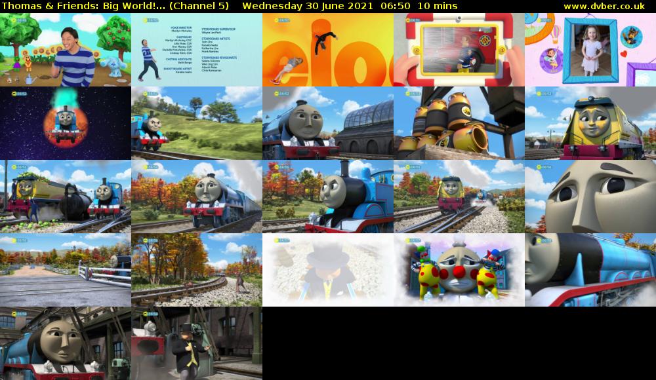The height and width of the screenshot is (380, 656).
Task: Open the curved track through autumn woods frame
Action: [197, 270]
